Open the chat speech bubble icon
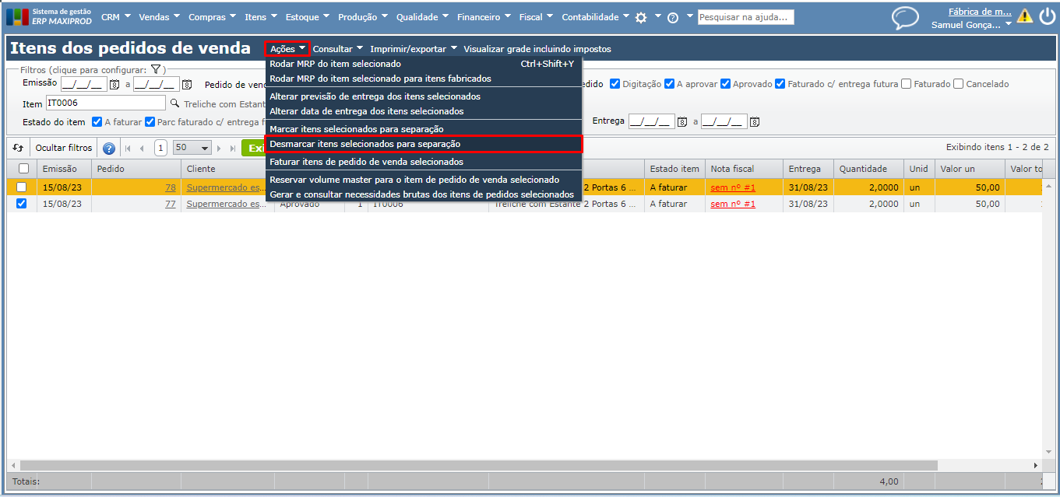Viewport: 1060px width, 497px height. tap(905, 18)
